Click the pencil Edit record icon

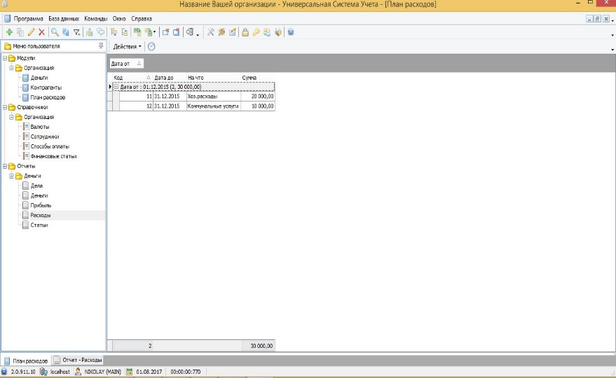[x=31, y=32]
